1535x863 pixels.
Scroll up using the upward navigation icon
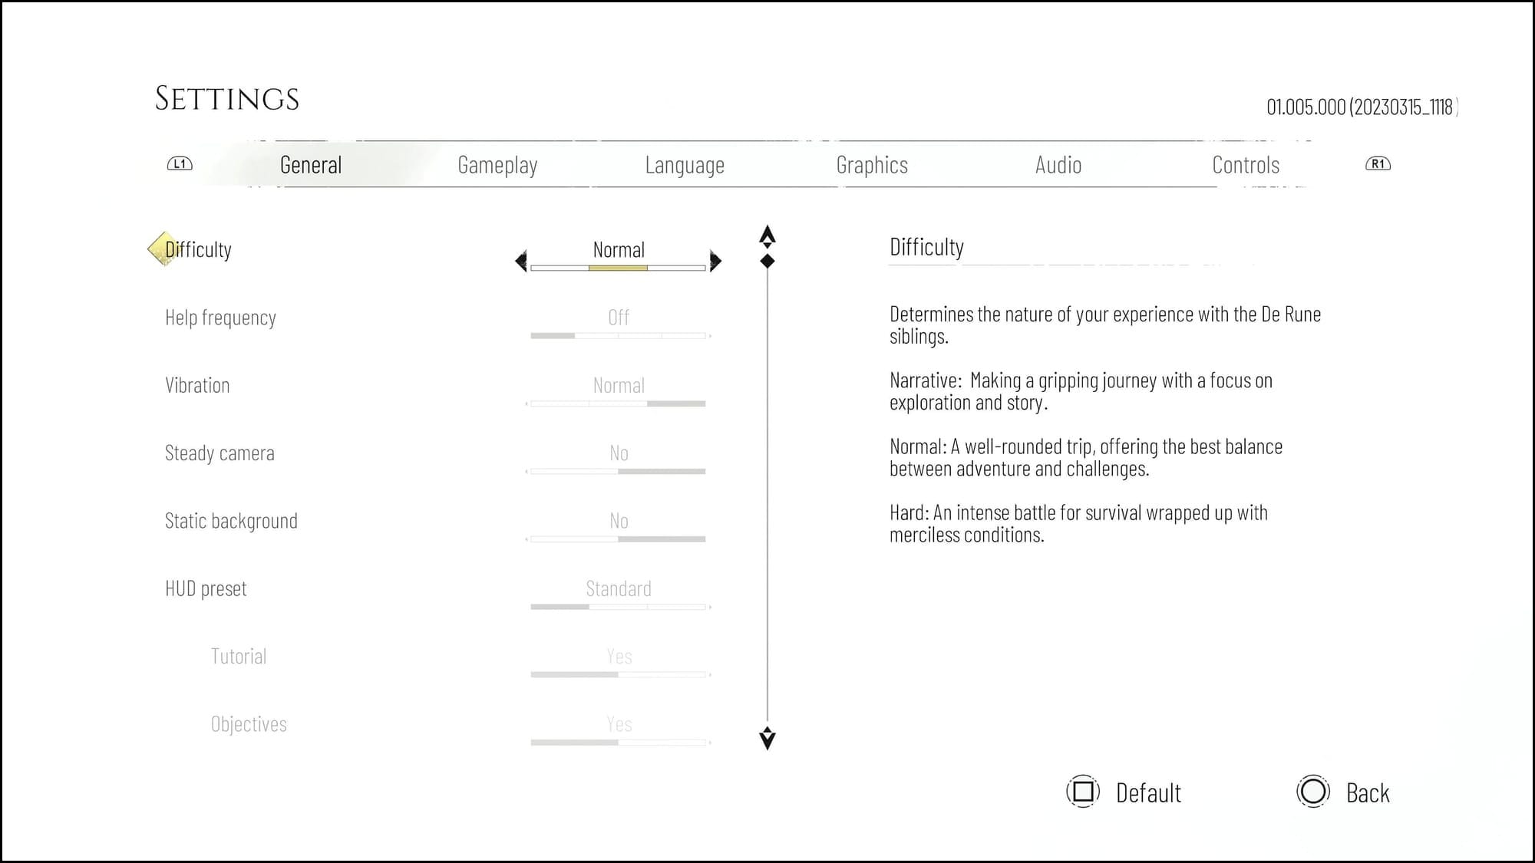point(768,234)
